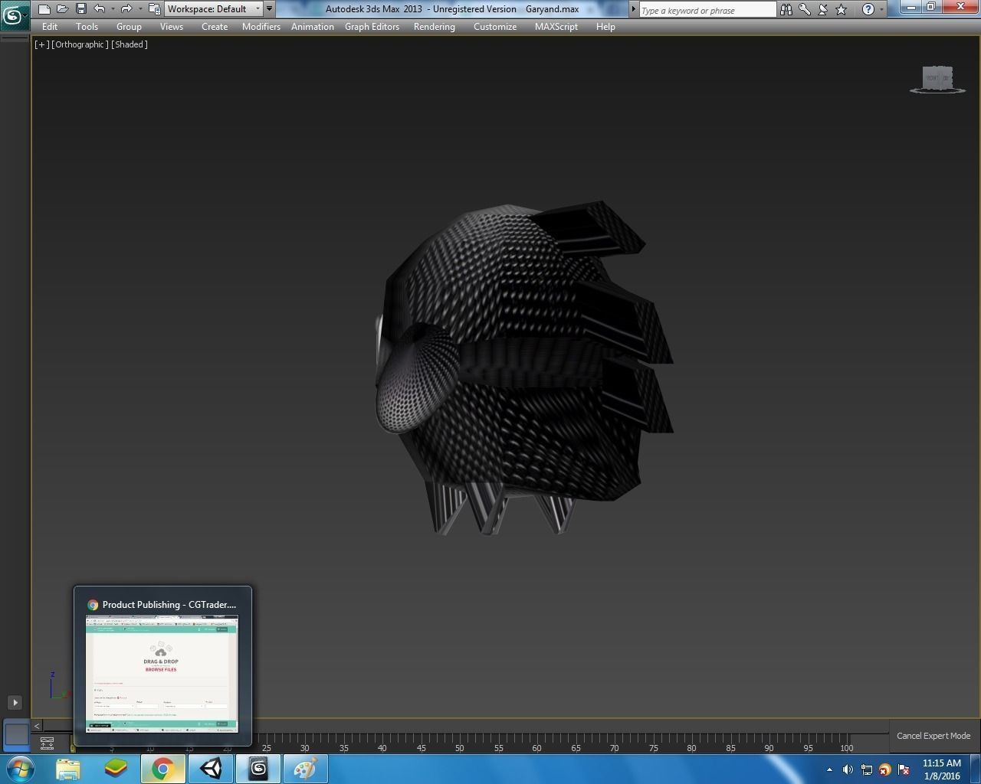Click the Orthographic viewport label
This screenshot has width=981, height=784.
(x=80, y=44)
